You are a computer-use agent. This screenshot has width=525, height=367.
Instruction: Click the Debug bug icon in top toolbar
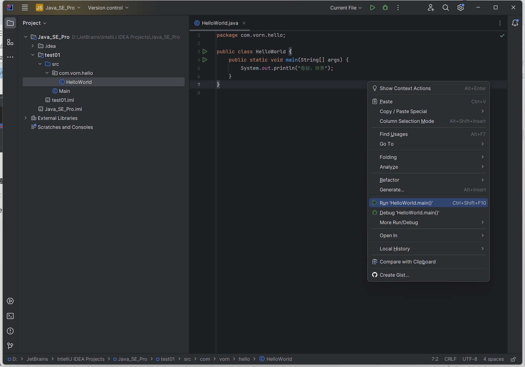pos(385,8)
